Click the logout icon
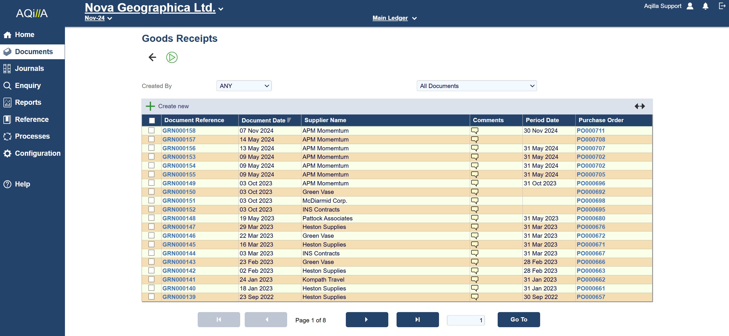This screenshot has height=336, width=729. pyautogui.click(x=722, y=6)
